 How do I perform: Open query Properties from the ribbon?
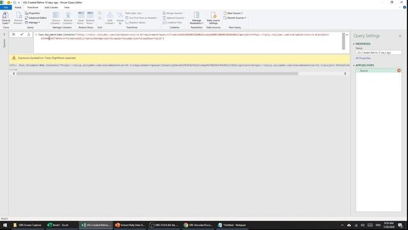point(33,13)
